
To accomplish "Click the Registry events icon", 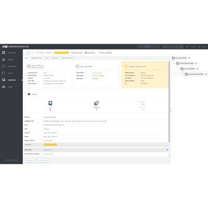I will coord(96,103).
